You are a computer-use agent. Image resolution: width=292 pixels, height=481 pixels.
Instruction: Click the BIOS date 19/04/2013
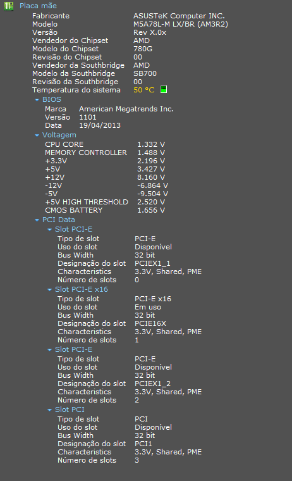(100, 125)
